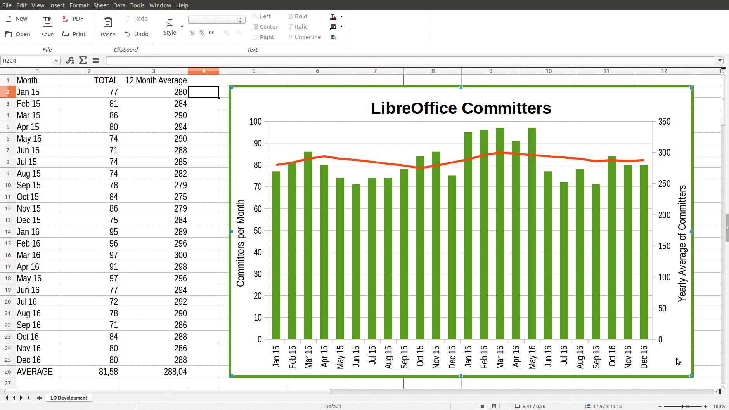Toggle wrap text icon
The image size is (729, 410).
click(333, 37)
